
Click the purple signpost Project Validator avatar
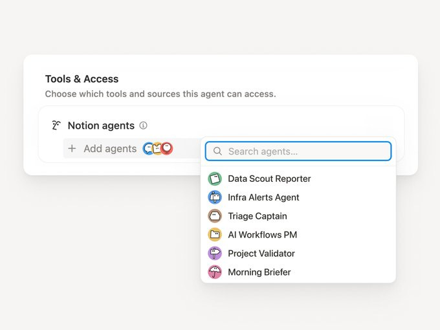click(215, 254)
